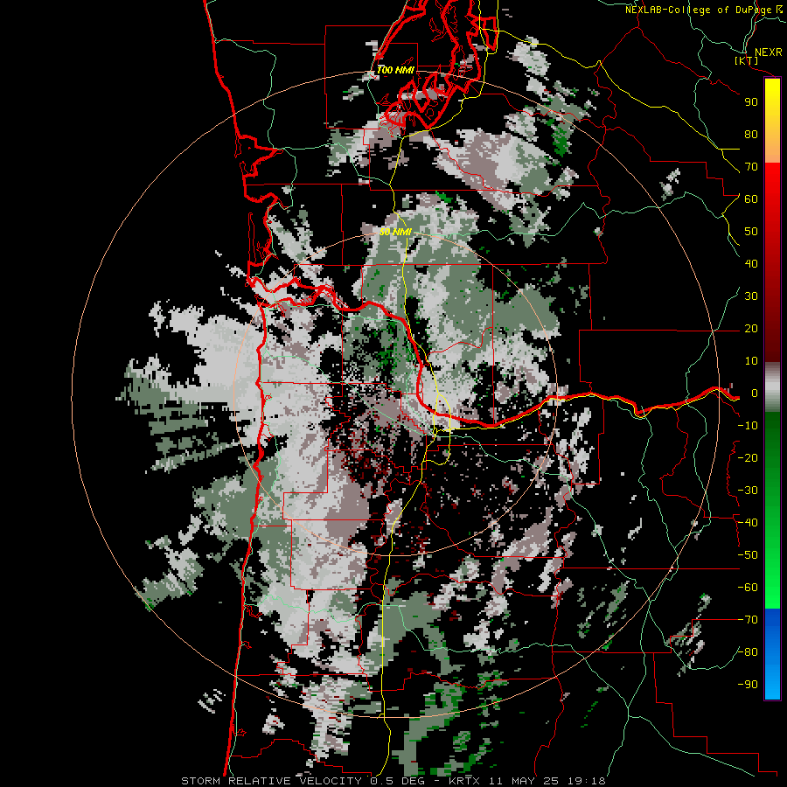This screenshot has width=787, height=787.
Task: Click the 0 value on the velocity scale
Action: pos(755,393)
